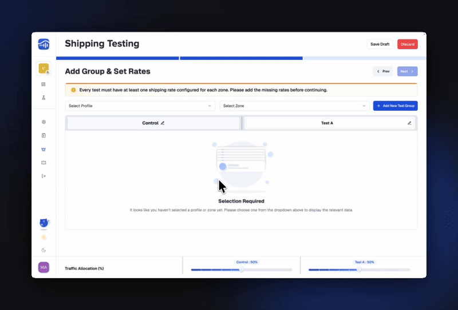Click the blue bear mascot icon
The image size is (458, 310).
(44, 223)
